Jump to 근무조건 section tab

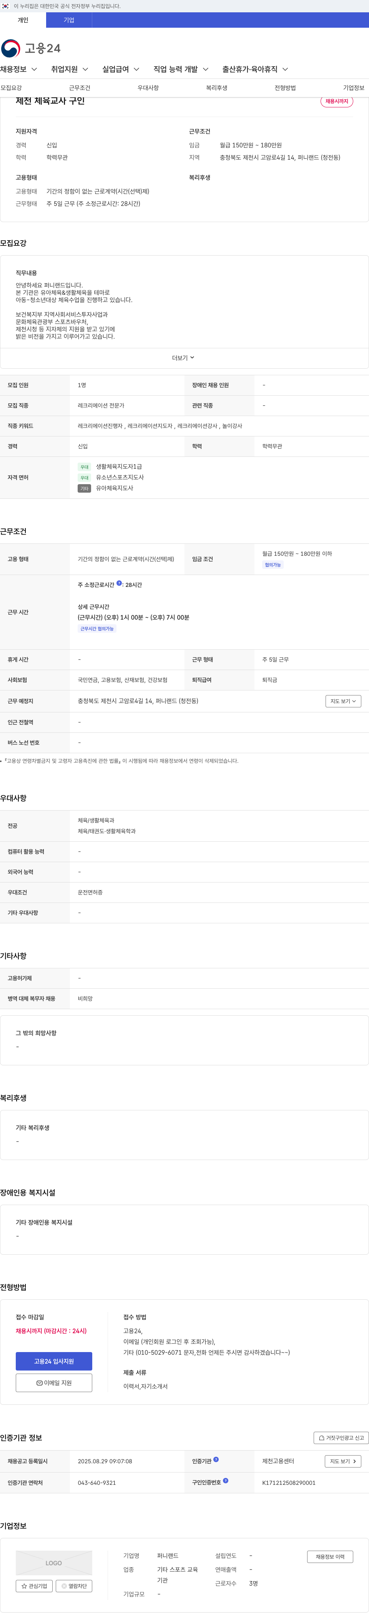point(80,88)
